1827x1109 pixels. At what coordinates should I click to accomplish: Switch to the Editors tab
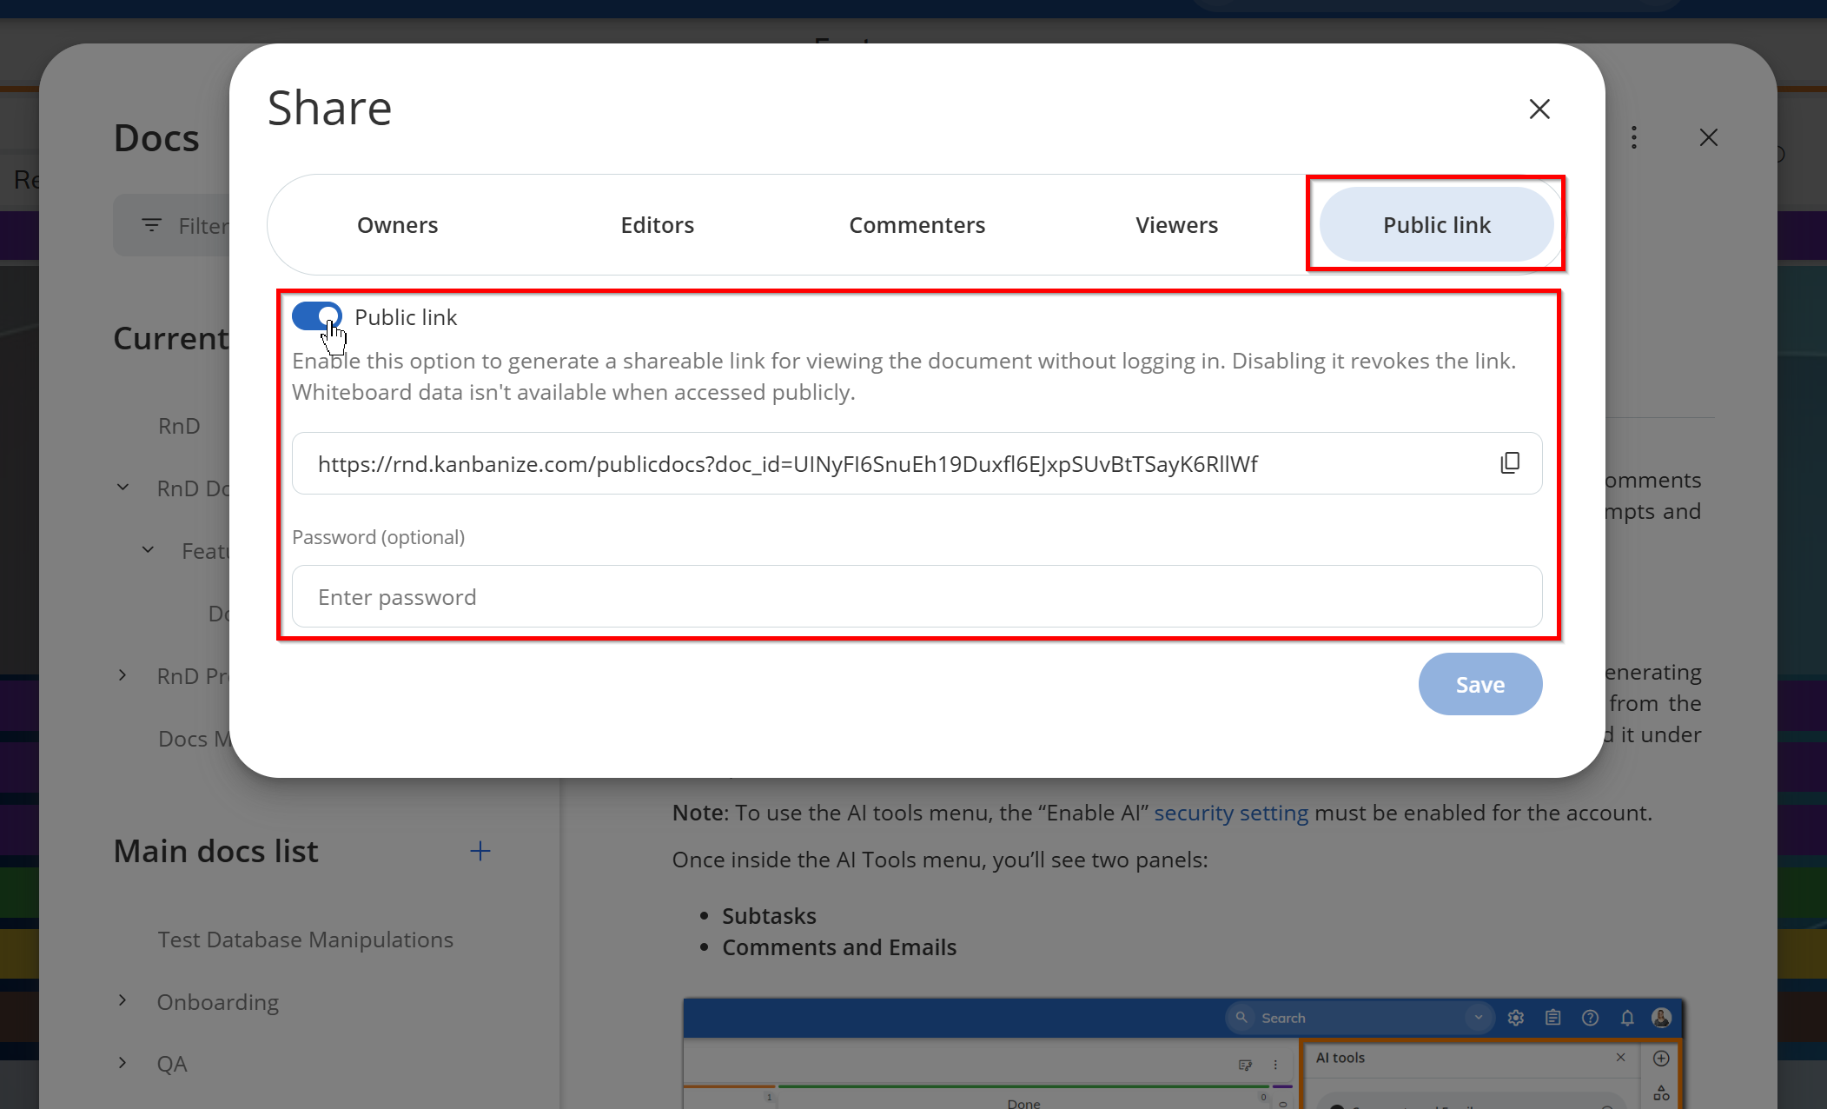(657, 225)
